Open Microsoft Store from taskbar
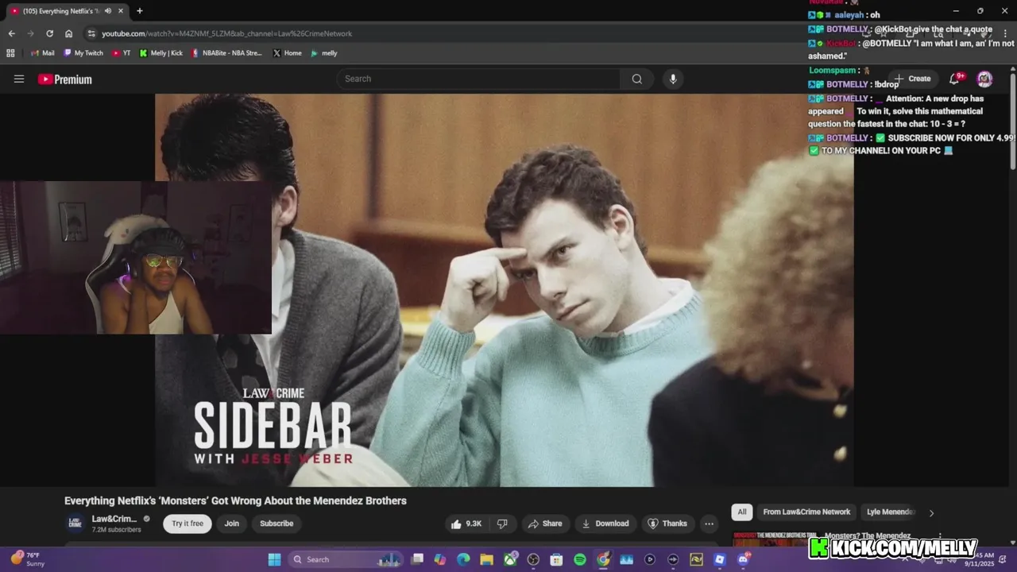Image resolution: width=1017 pixels, height=572 pixels. point(556,559)
